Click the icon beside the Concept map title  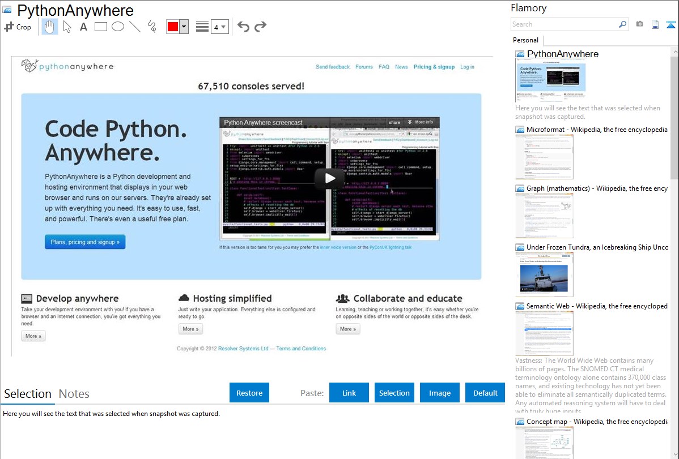coord(520,421)
